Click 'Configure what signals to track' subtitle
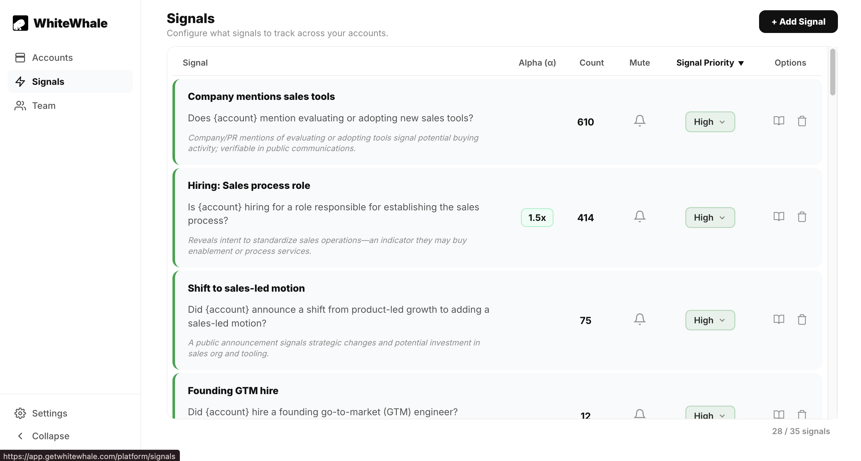Image resolution: width=861 pixels, height=461 pixels. pos(277,33)
